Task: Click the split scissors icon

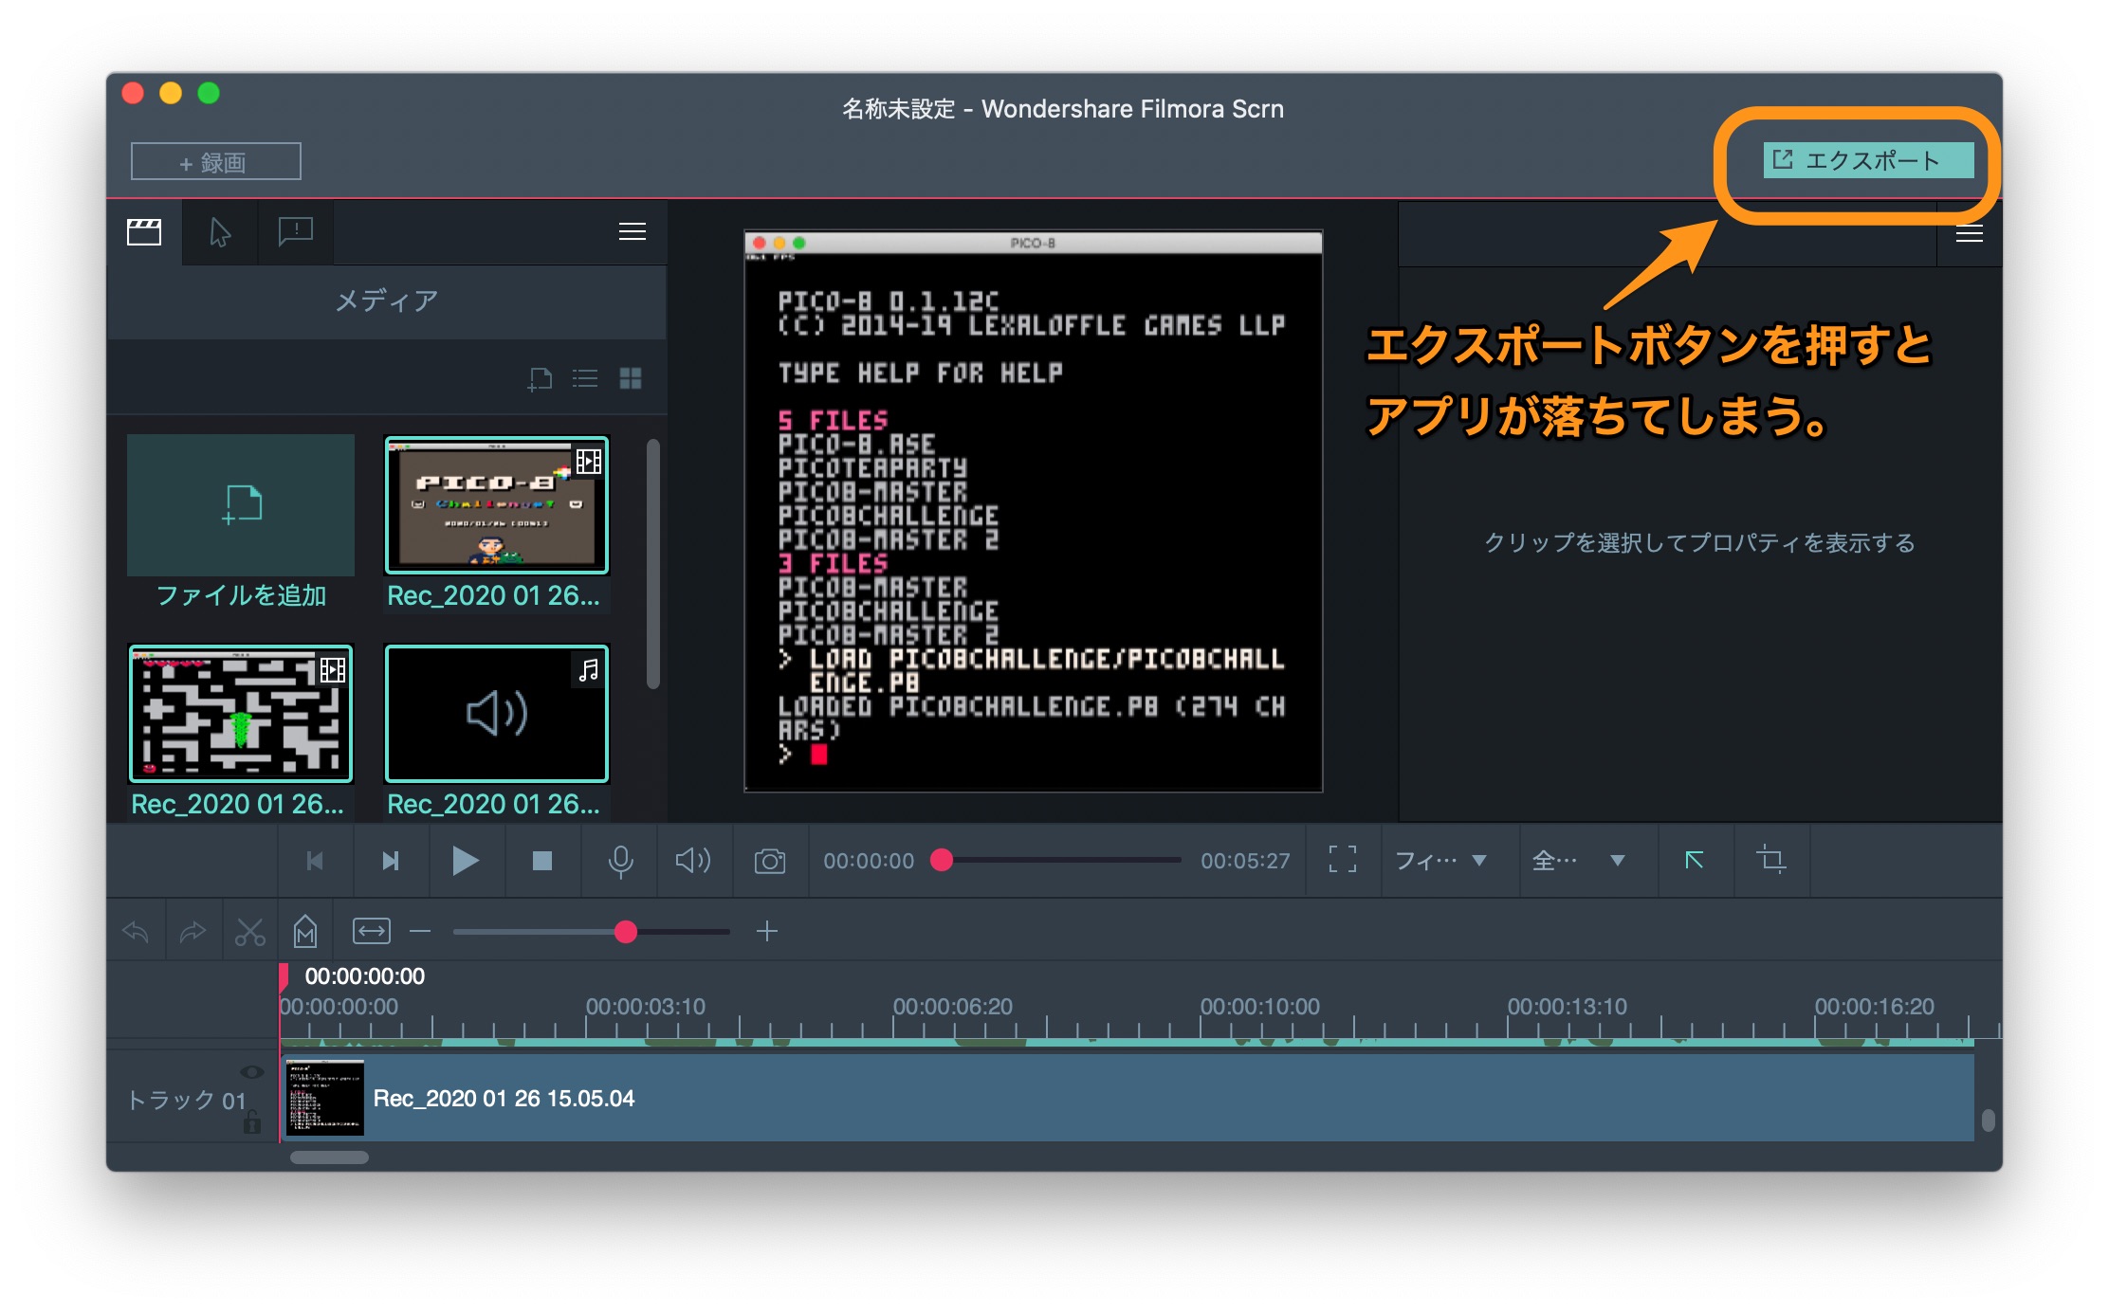Action: pyautogui.click(x=249, y=932)
